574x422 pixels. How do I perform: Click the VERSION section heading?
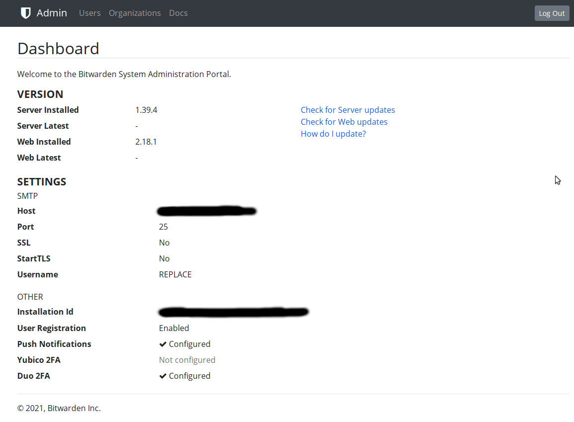pos(40,94)
